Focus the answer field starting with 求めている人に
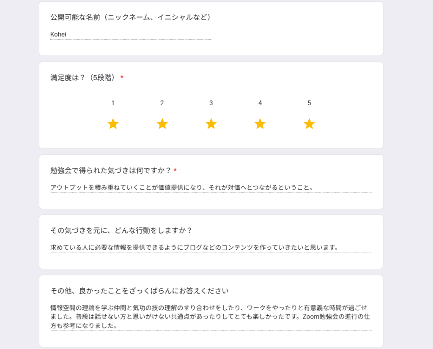 (x=211, y=248)
